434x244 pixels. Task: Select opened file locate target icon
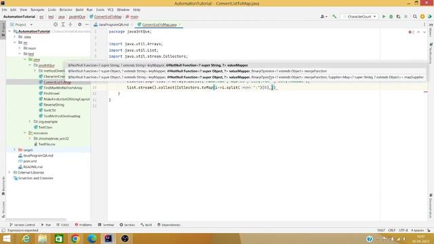(x=56, y=24)
